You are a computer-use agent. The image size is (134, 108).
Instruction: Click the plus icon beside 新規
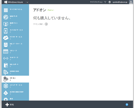point(7,104)
